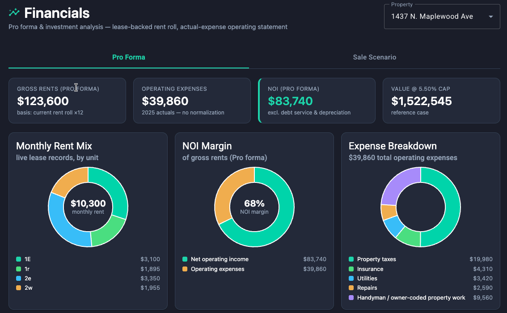Select the 1437 N. Maplewood Ave property field
507x313 pixels.
point(442,17)
